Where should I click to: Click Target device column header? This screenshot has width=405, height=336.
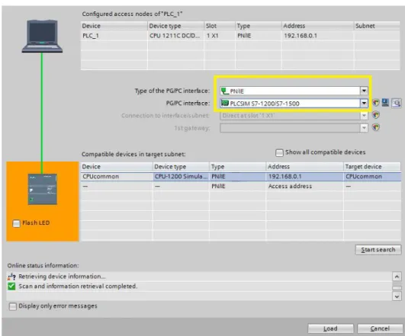(372, 167)
